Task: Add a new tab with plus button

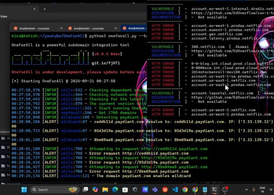Action: point(45,9)
